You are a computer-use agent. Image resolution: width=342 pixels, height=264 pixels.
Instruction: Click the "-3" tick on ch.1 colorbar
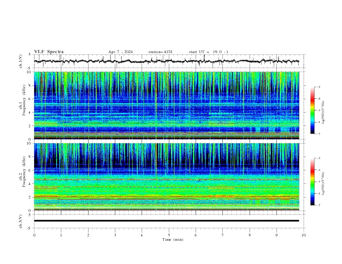(x=318, y=87)
